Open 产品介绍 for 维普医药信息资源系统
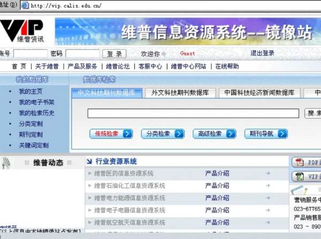The height and width of the screenshot is (239, 321). 217,174
